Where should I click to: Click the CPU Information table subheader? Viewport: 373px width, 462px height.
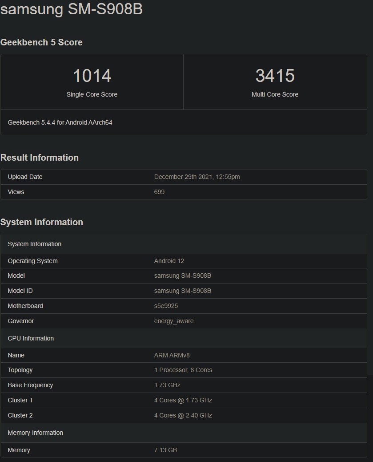[x=31, y=338]
